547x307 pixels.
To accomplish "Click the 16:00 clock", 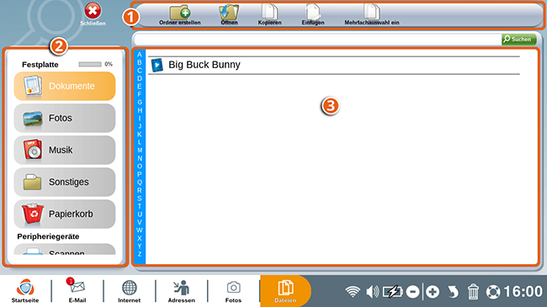I will click(523, 291).
